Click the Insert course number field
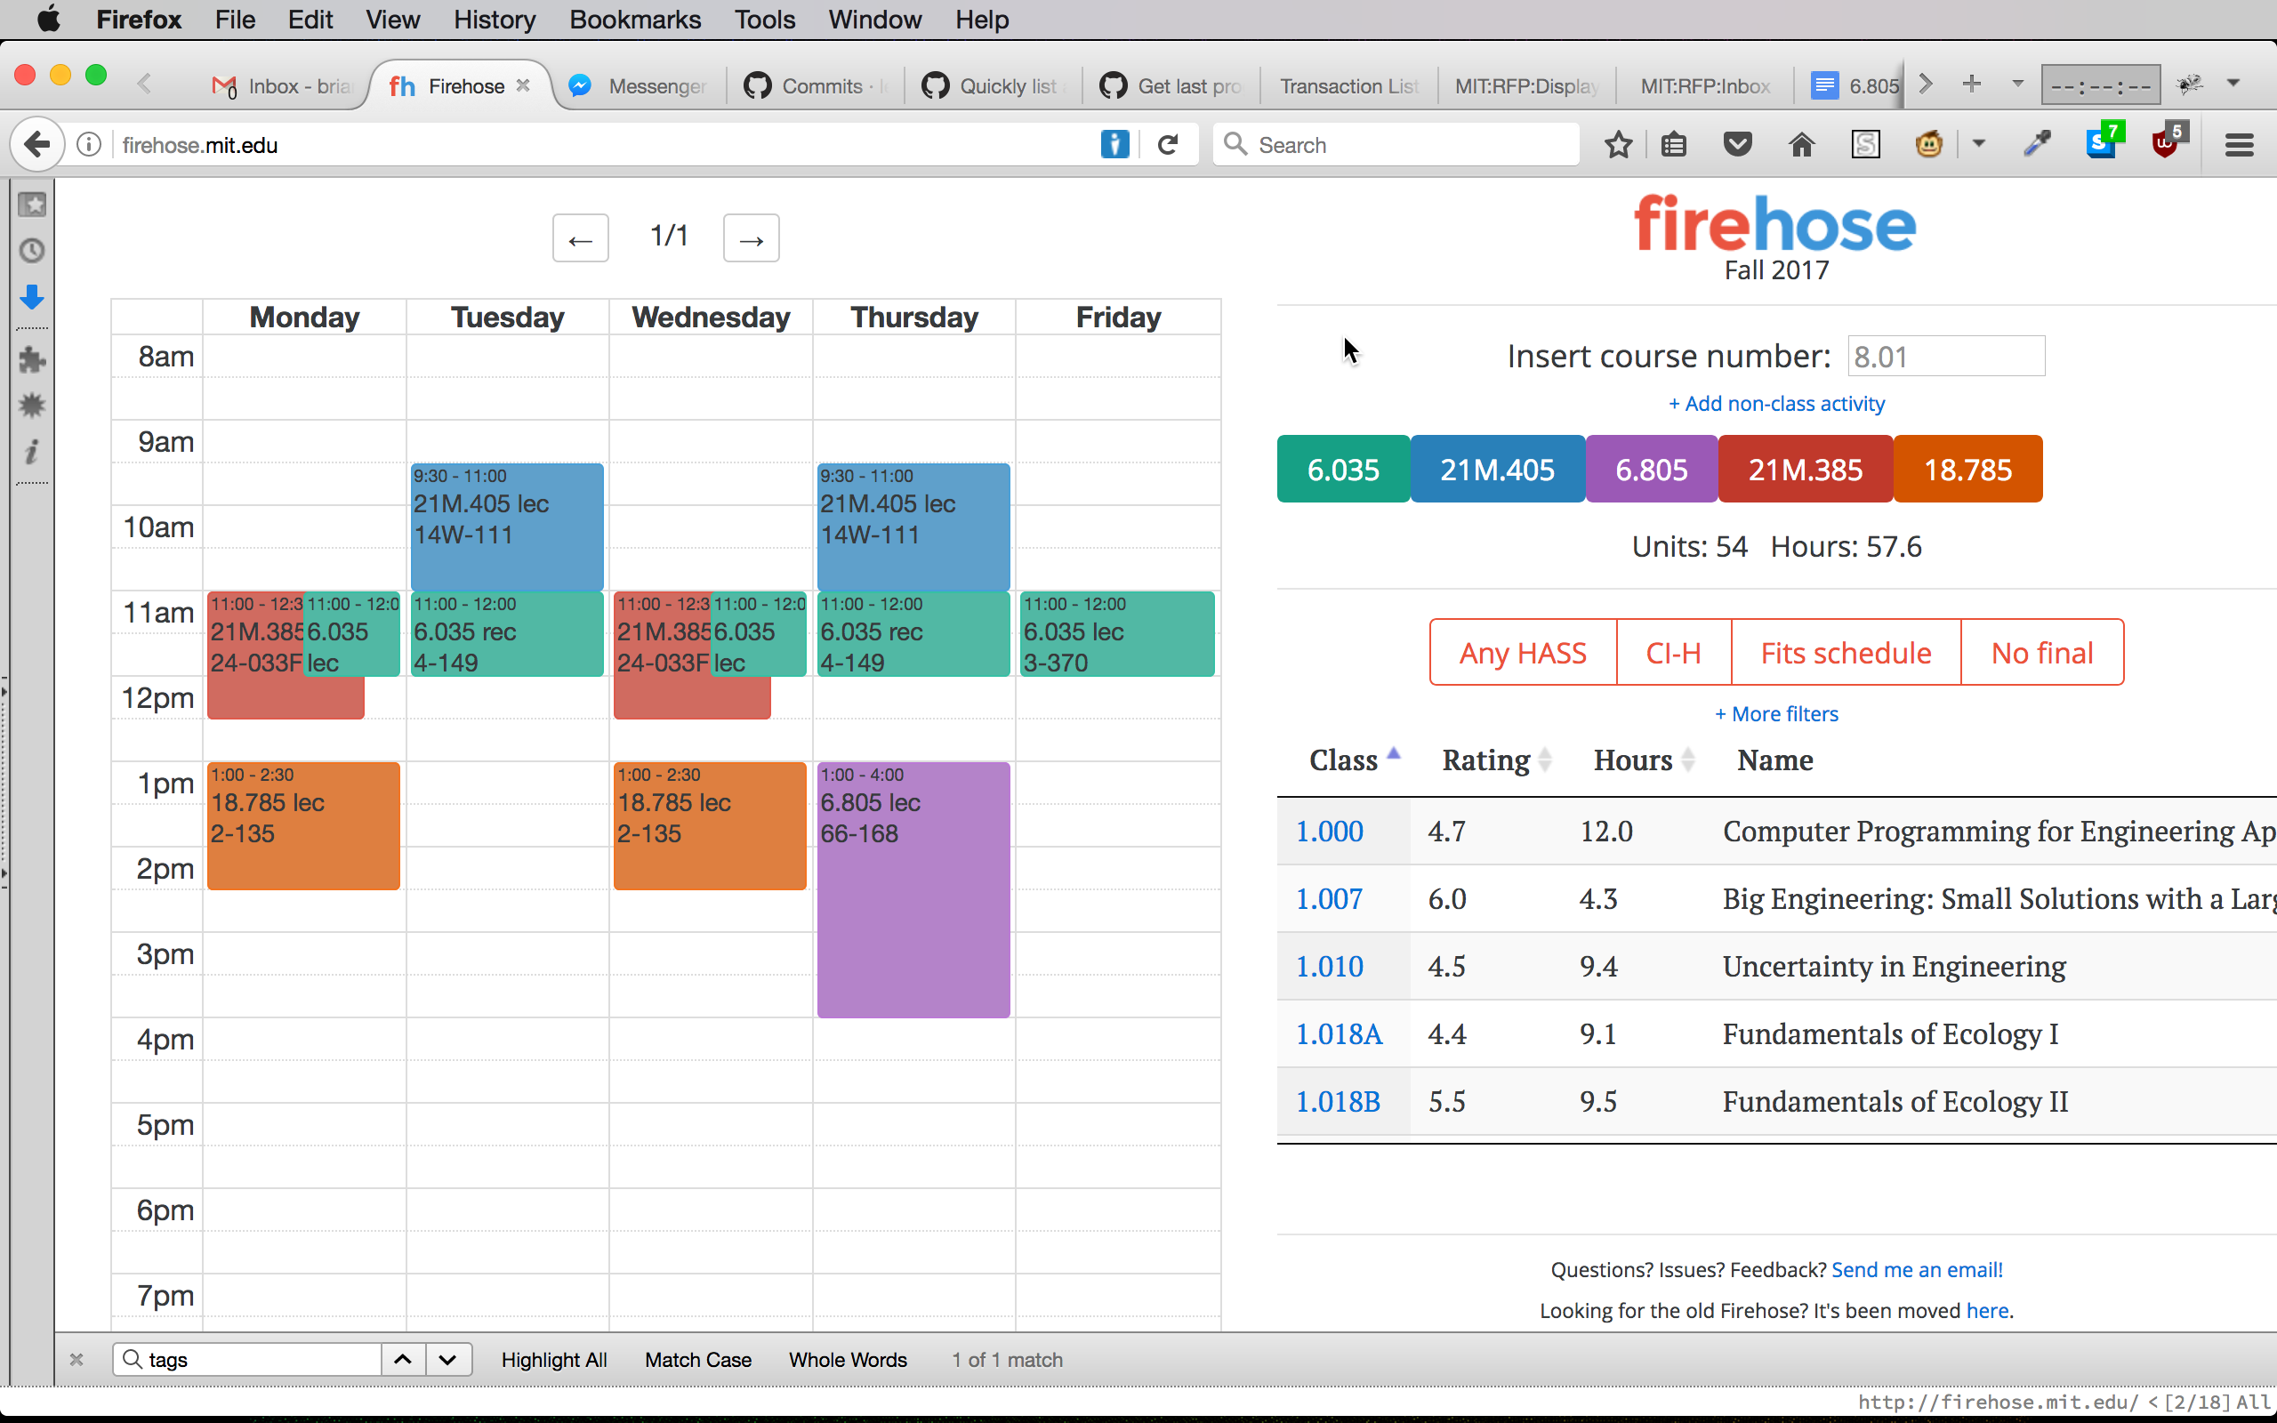 coord(1945,357)
